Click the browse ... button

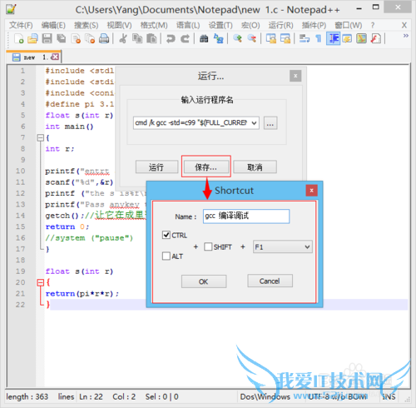pyautogui.click(x=270, y=122)
